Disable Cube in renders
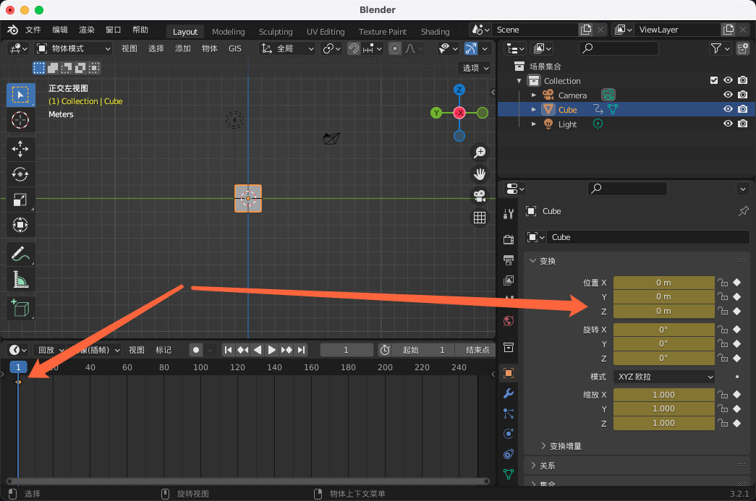This screenshot has width=756, height=501. (x=743, y=109)
